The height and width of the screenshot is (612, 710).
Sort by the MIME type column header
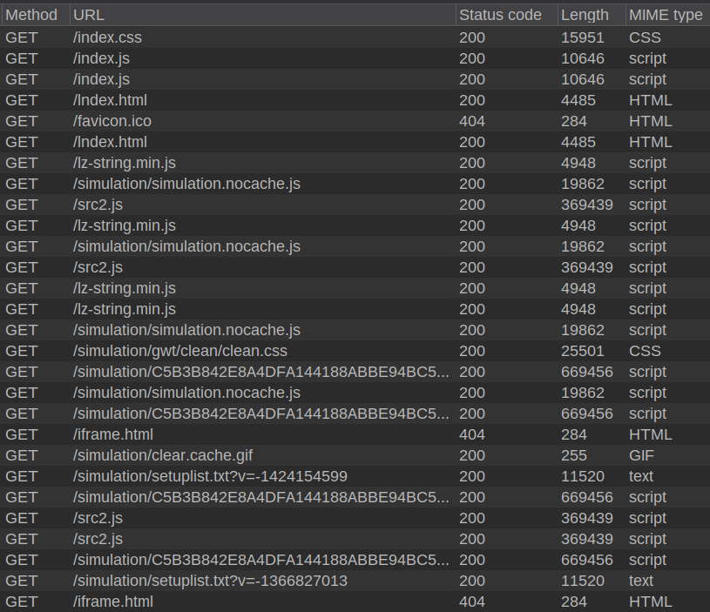click(x=666, y=15)
